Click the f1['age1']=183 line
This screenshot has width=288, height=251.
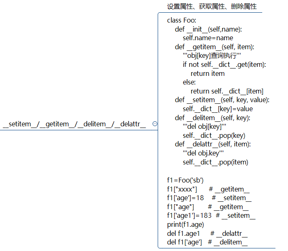coord(211,215)
